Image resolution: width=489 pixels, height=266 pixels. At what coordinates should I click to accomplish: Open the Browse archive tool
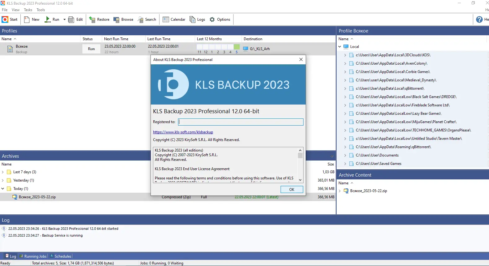click(123, 19)
